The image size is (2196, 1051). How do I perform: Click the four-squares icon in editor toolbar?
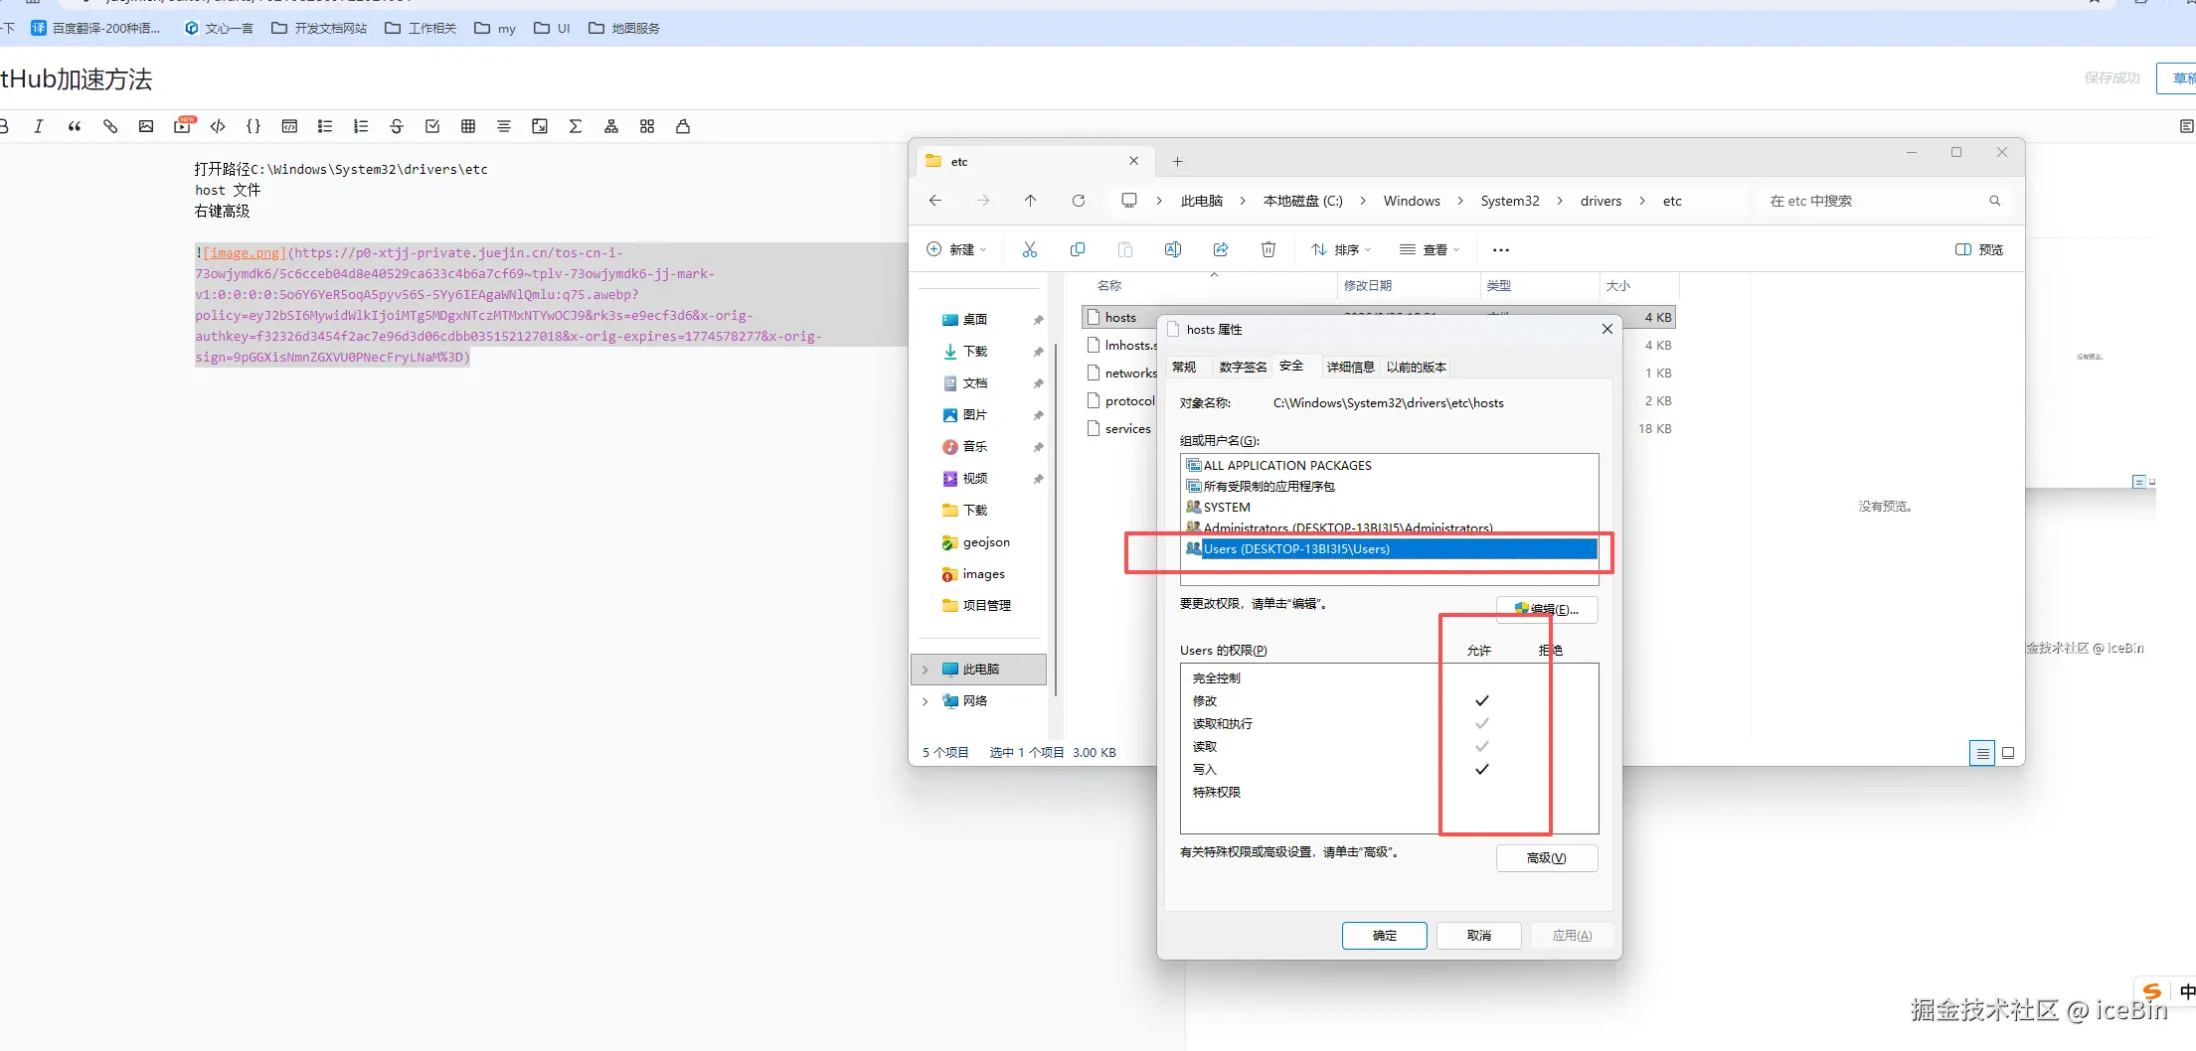(x=647, y=126)
